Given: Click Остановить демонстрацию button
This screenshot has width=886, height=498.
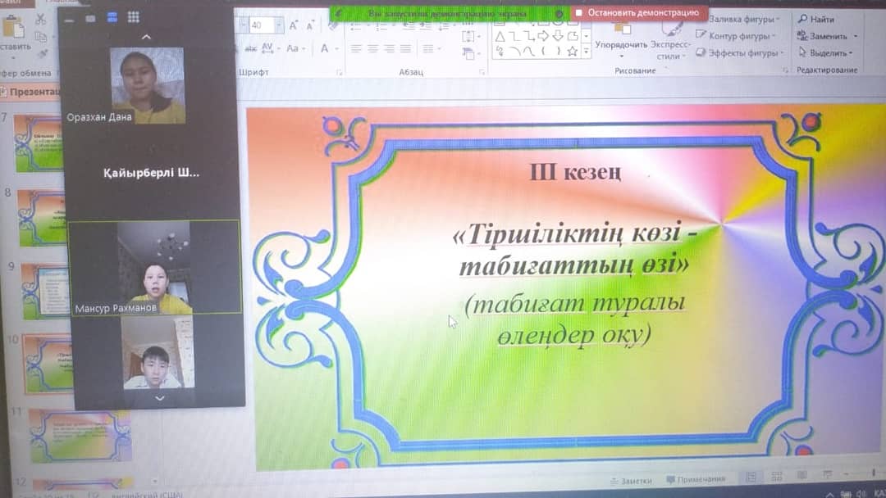Looking at the screenshot, I should point(637,13).
